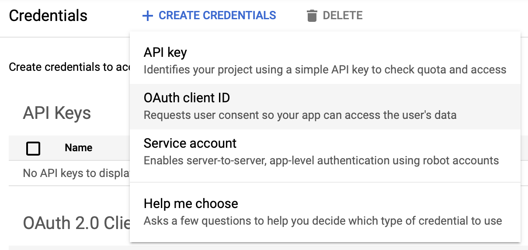528x250 pixels.
Task: Click the Name column header
Action: [79, 148]
